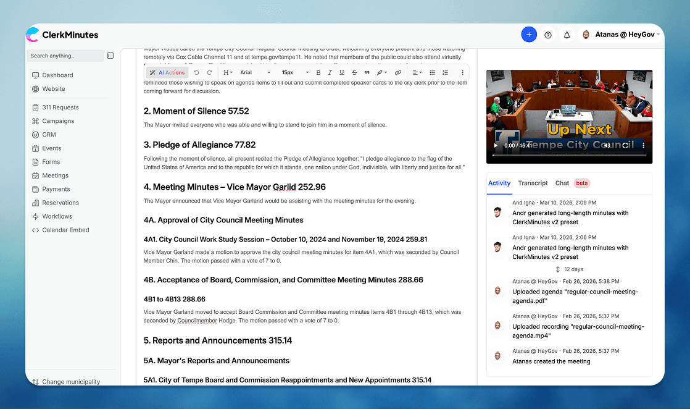Open the text alignment dropdown
The width and height of the screenshot is (690, 409).
(417, 73)
